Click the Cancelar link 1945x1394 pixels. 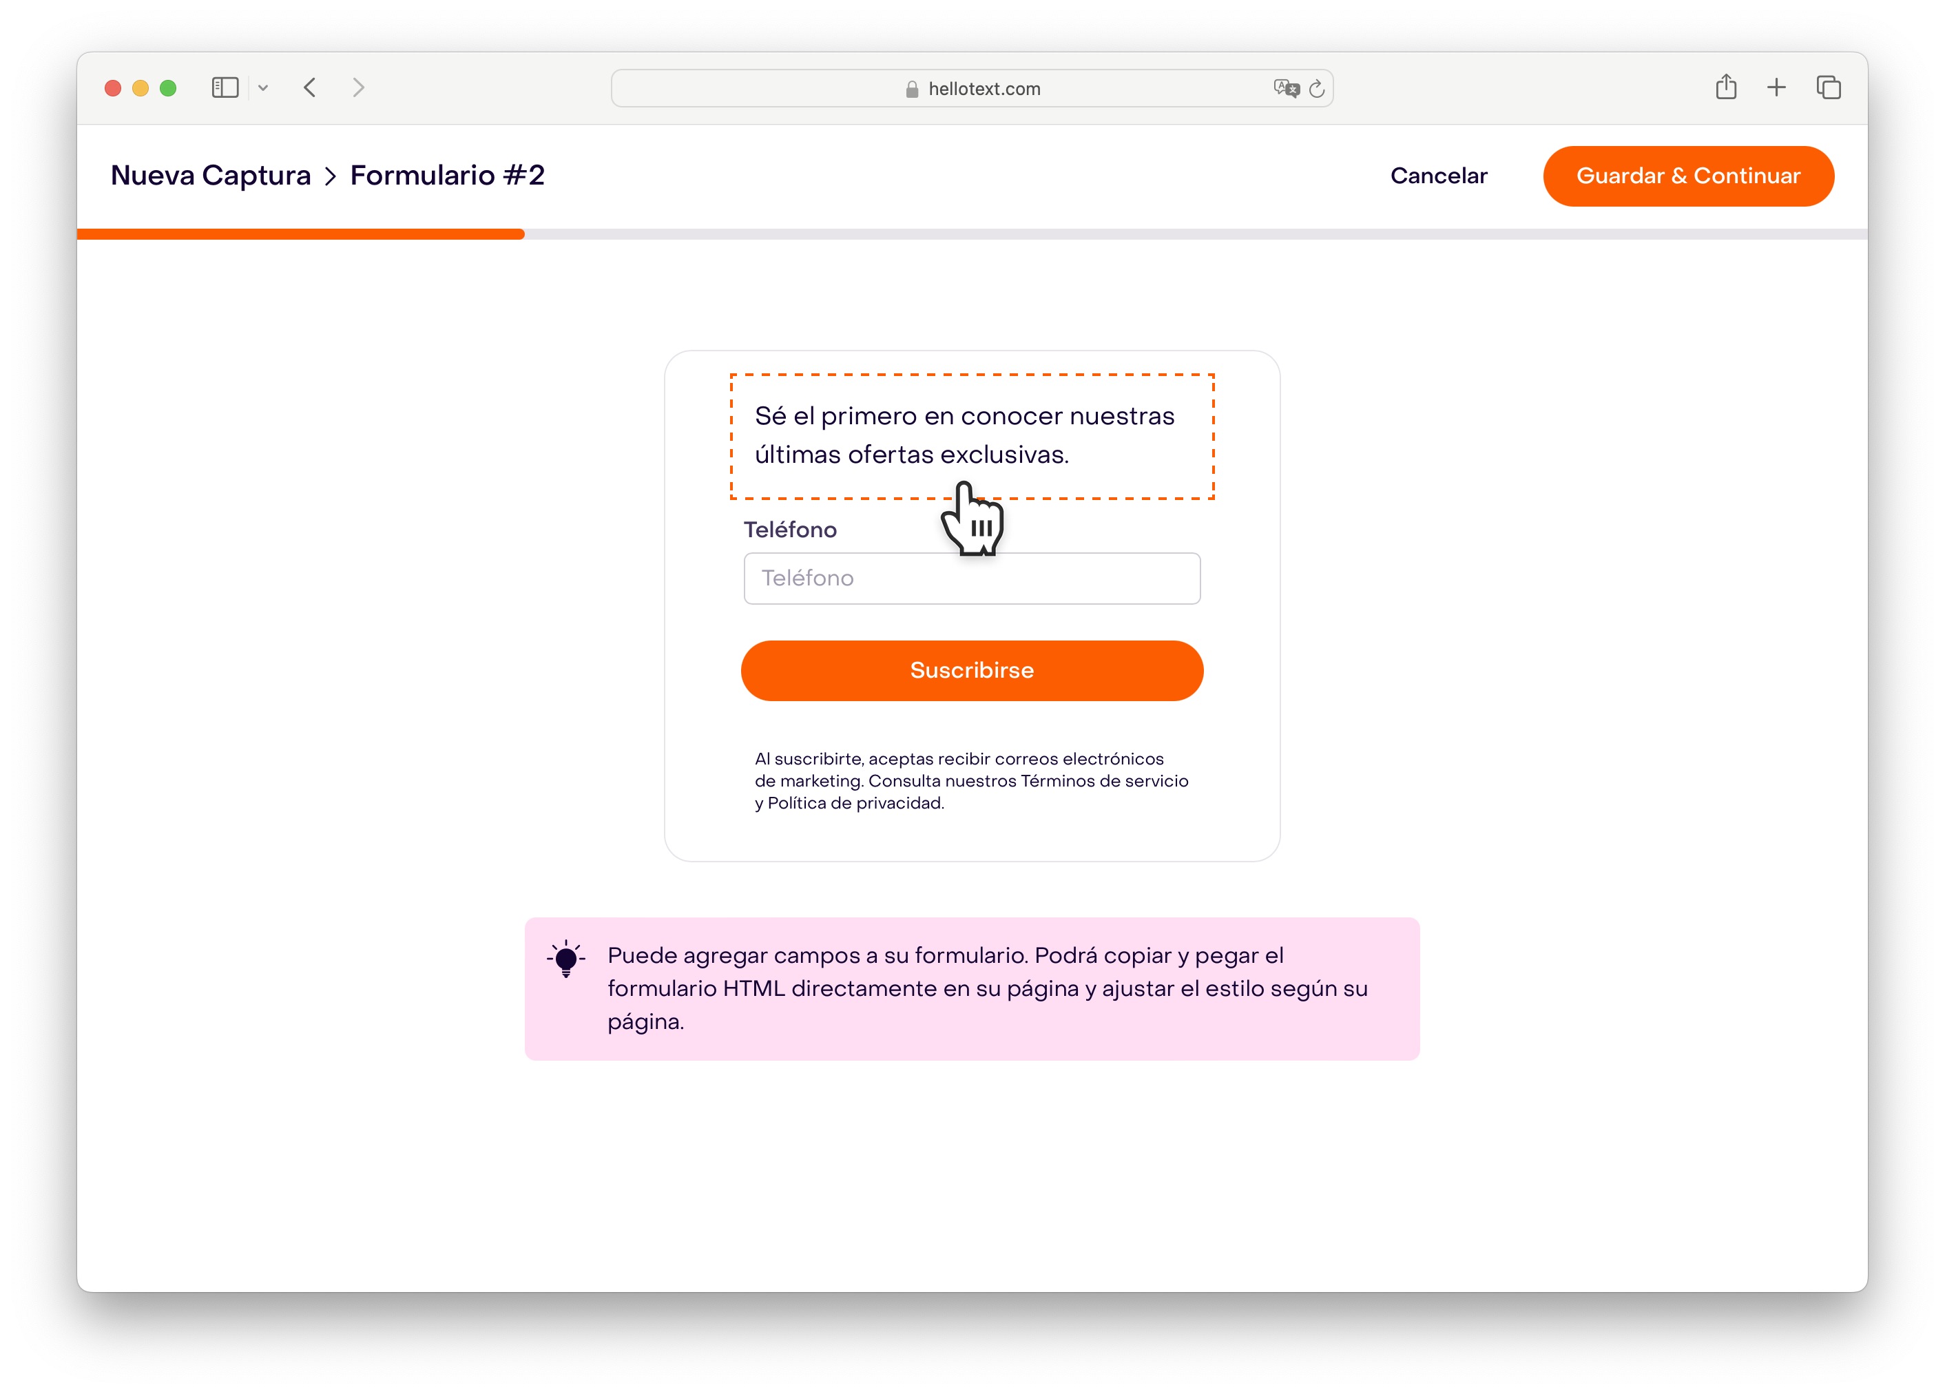coord(1438,176)
